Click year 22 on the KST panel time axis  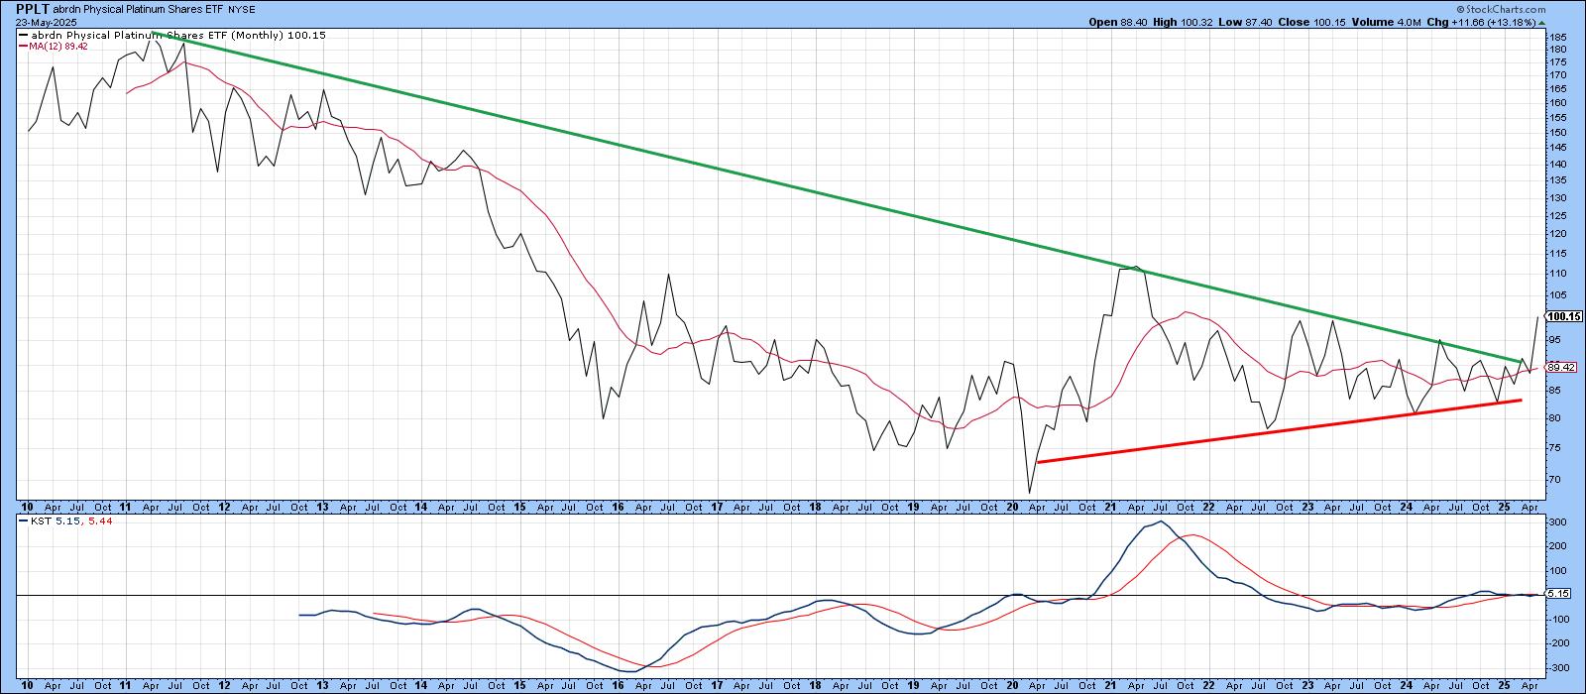1208,686
